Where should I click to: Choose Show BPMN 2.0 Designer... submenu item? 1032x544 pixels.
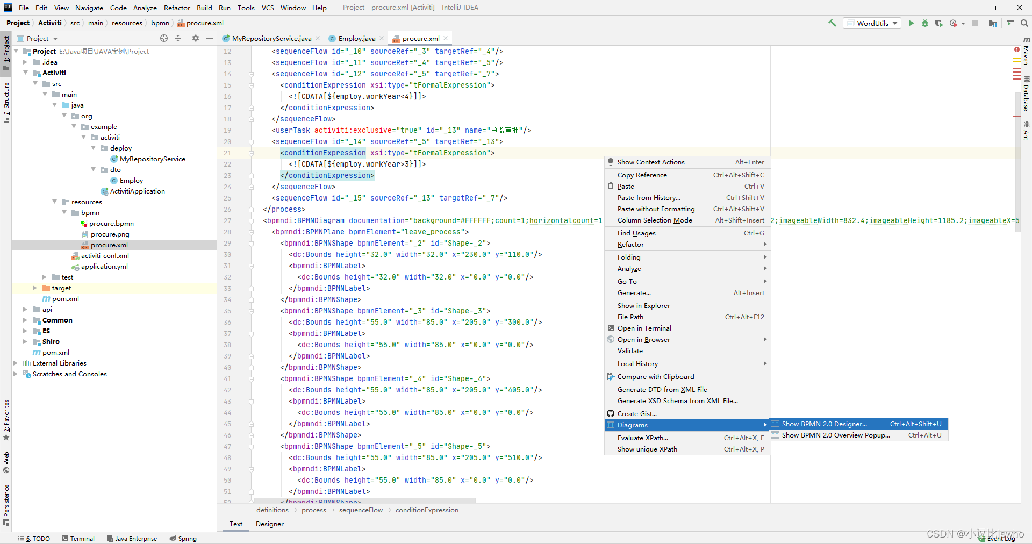tap(859, 424)
